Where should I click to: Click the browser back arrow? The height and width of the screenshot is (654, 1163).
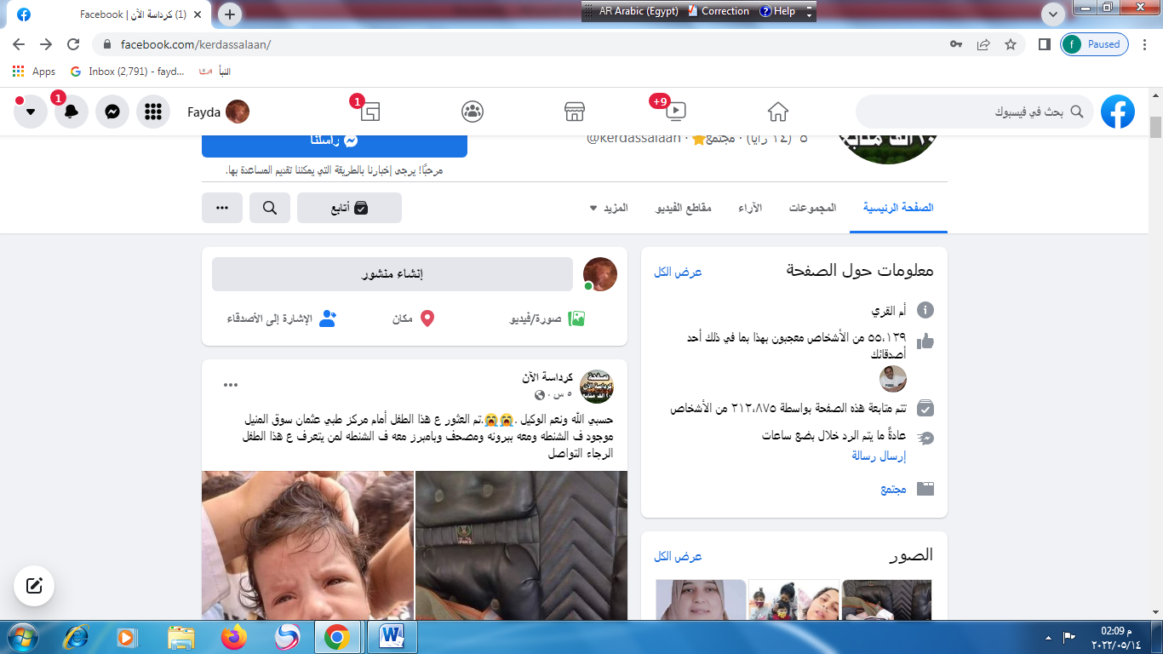click(x=19, y=44)
